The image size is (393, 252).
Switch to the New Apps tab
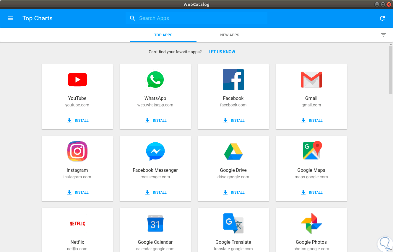tap(230, 35)
